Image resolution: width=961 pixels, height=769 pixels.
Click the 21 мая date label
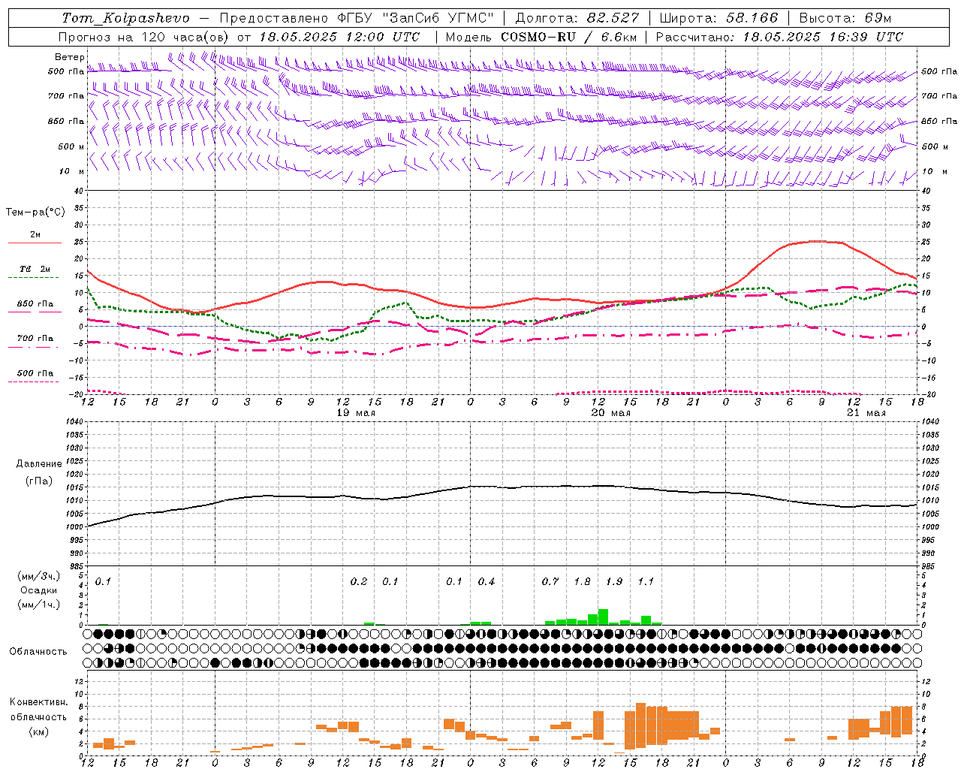coord(866,413)
